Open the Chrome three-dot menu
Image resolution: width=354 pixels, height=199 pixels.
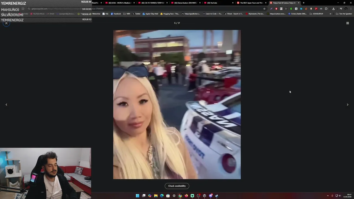pos(351,9)
